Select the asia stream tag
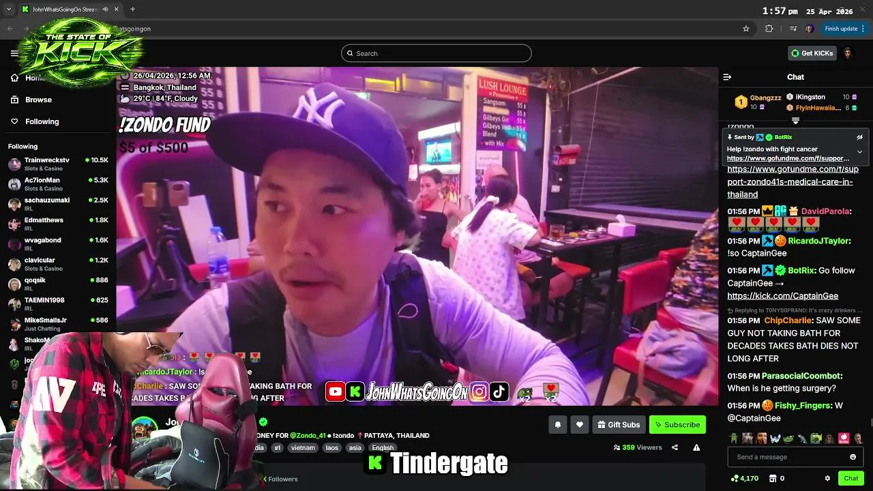The width and height of the screenshot is (873, 491). 355,448
